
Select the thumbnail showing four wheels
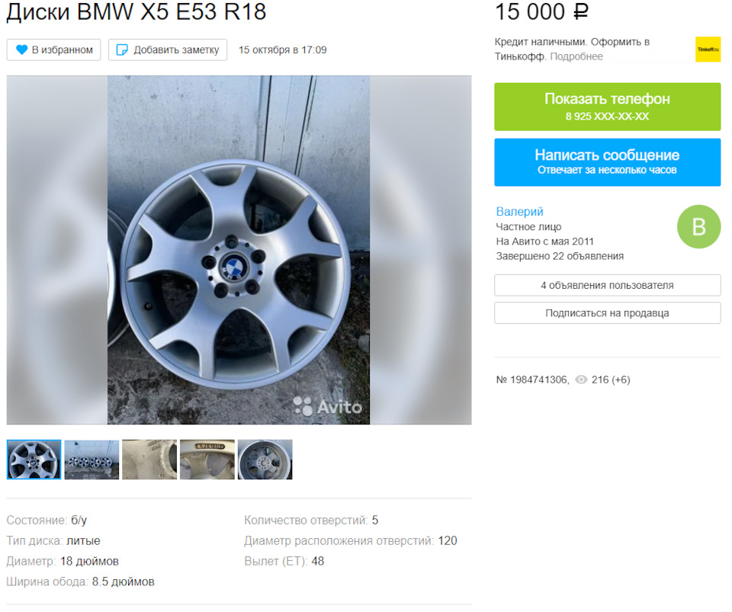click(x=91, y=460)
